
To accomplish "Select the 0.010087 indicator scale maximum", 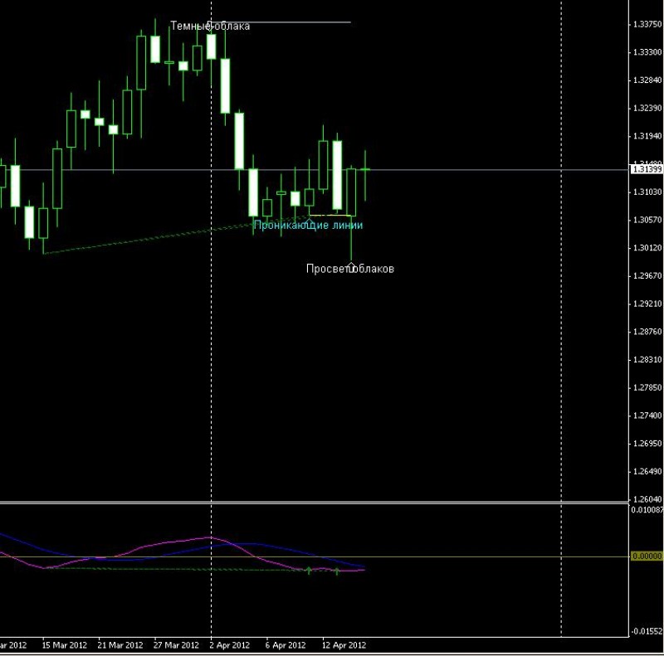I will click(x=647, y=510).
